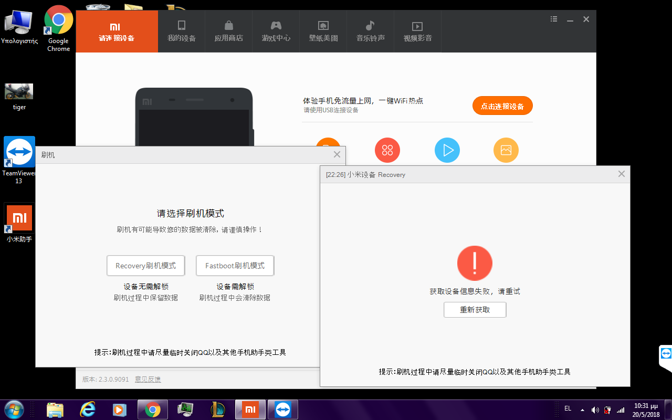This screenshot has height=420, width=672.
Task: Open the 我的设备 (My Device) tab
Action: [181, 31]
